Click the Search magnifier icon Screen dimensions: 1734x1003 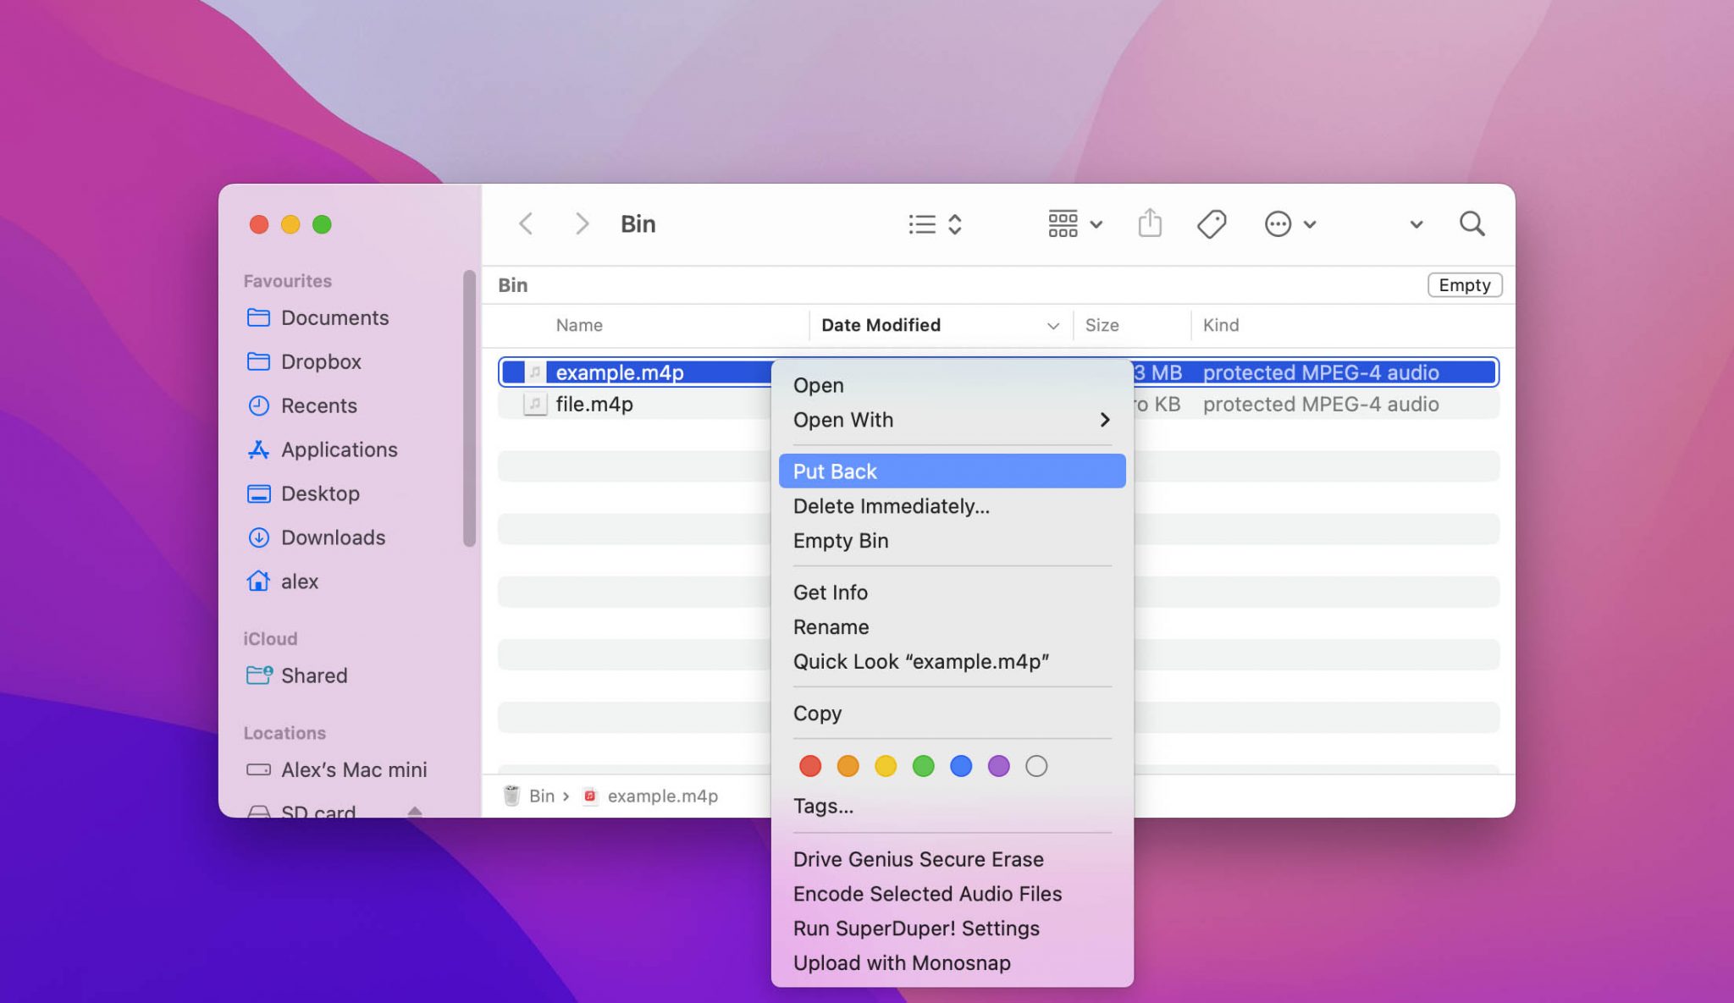(1472, 224)
